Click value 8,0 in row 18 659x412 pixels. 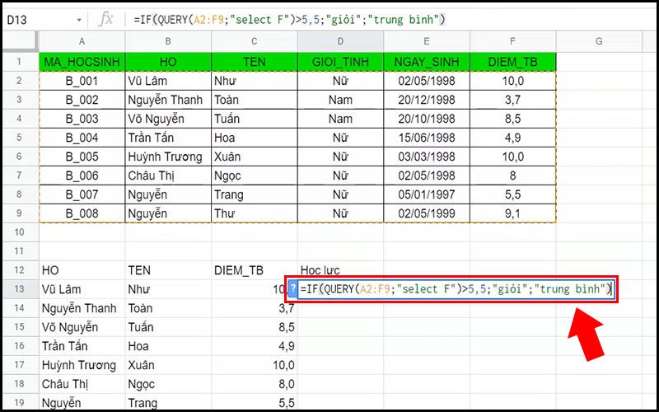tap(255, 383)
